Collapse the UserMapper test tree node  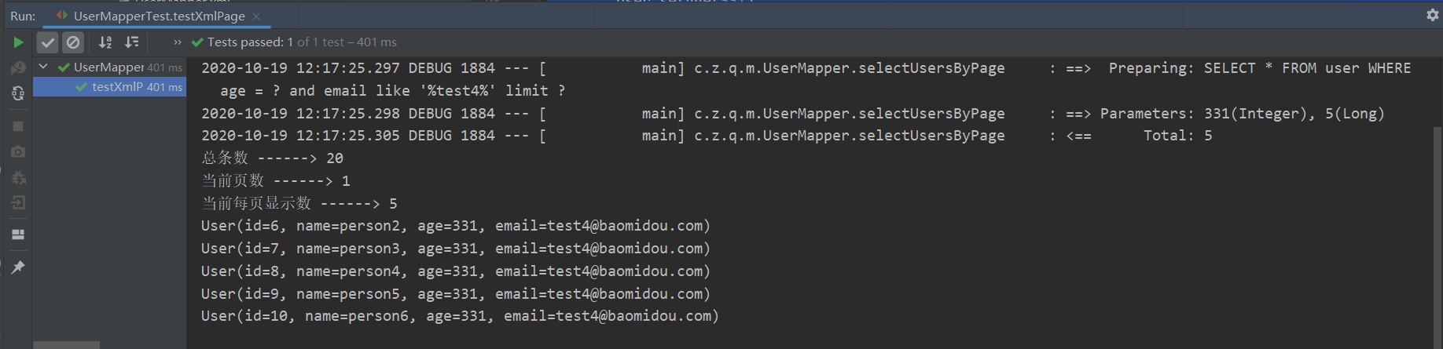pyautogui.click(x=43, y=67)
